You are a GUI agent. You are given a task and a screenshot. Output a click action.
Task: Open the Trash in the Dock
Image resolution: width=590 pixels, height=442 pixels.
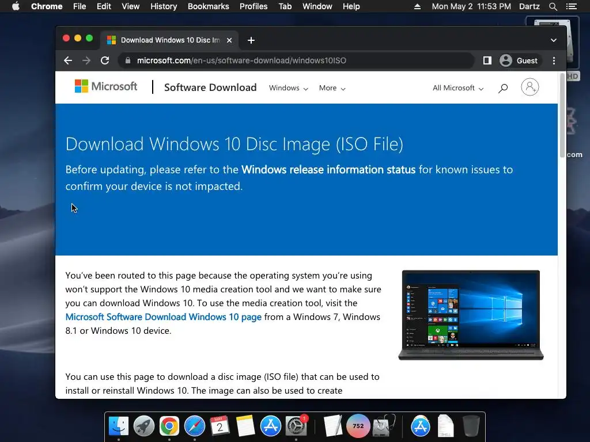pyautogui.click(x=471, y=426)
